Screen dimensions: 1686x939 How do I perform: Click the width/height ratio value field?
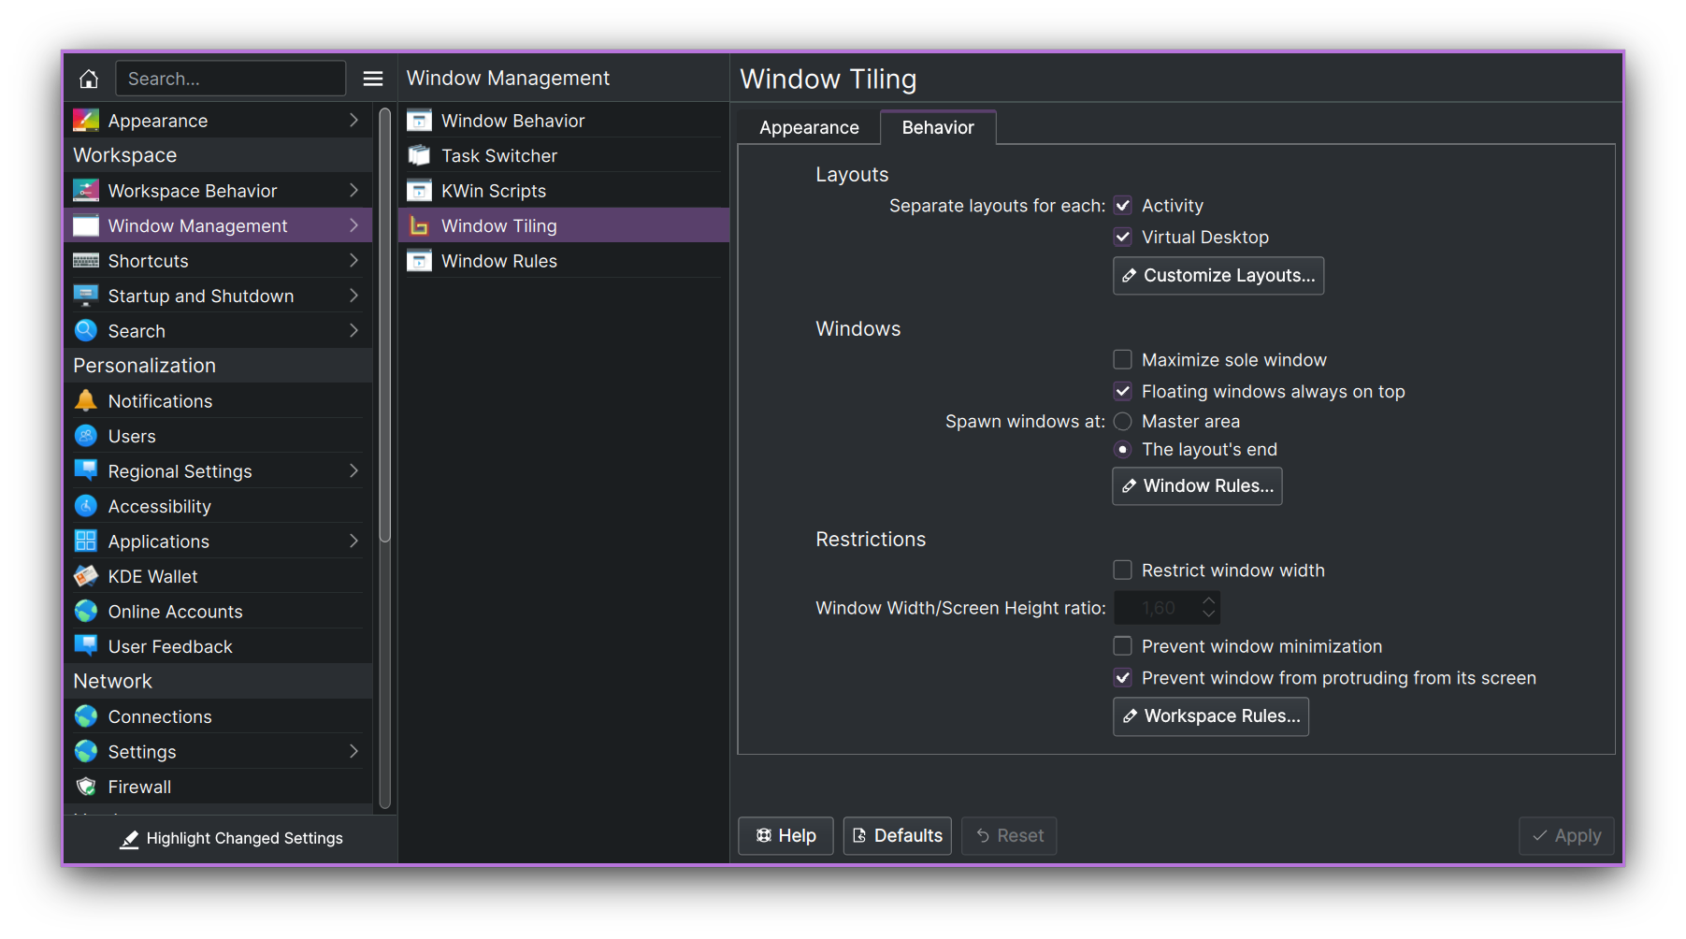[x=1157, y=608]
